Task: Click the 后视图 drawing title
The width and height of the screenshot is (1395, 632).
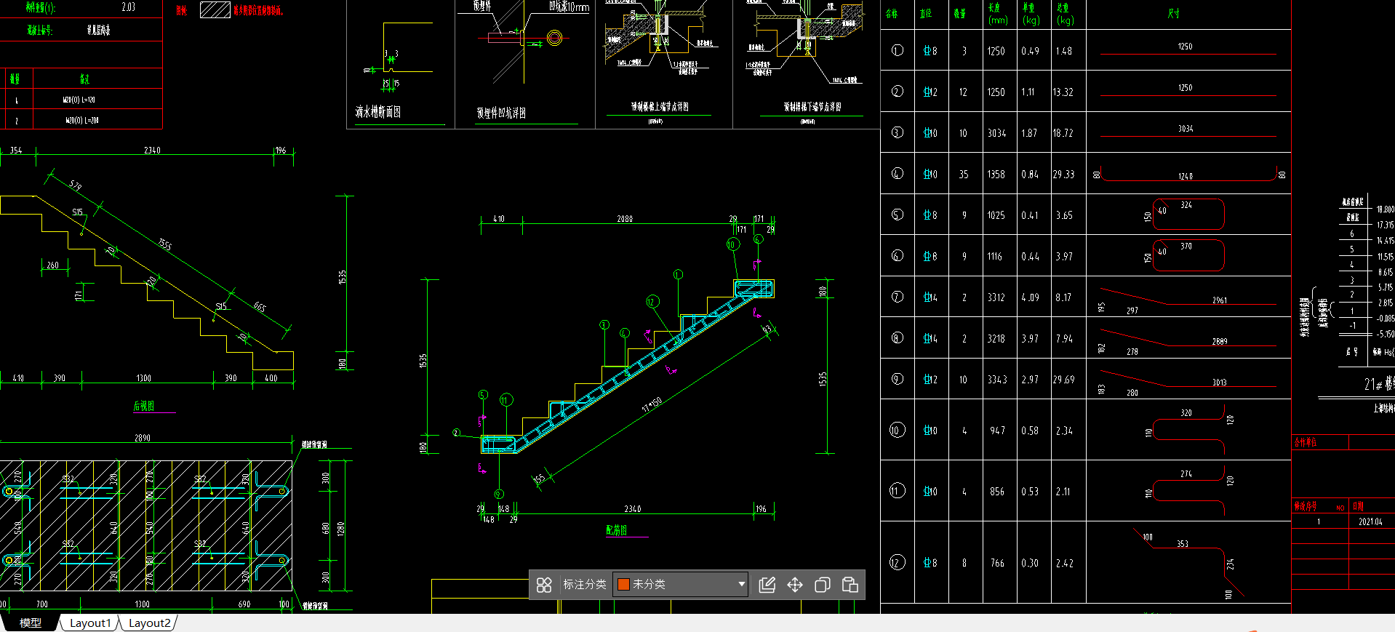Action: click(x=144, y=406)
